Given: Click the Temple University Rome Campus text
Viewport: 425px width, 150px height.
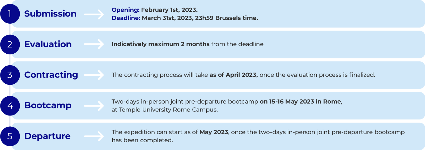Looking at the screenshot, I should pyautogui.click(x=168, y=110).
